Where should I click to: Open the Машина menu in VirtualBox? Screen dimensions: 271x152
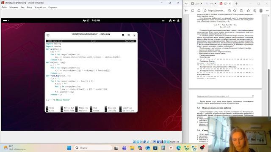point(14,7)
